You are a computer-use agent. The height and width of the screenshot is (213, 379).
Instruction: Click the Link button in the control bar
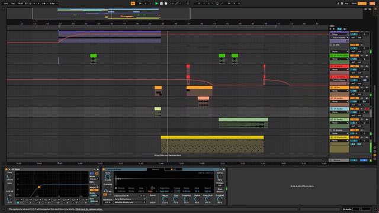point(6,4)
